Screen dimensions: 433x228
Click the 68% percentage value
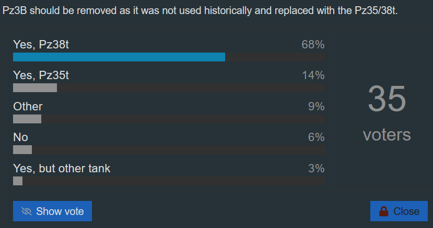[313, 45]
